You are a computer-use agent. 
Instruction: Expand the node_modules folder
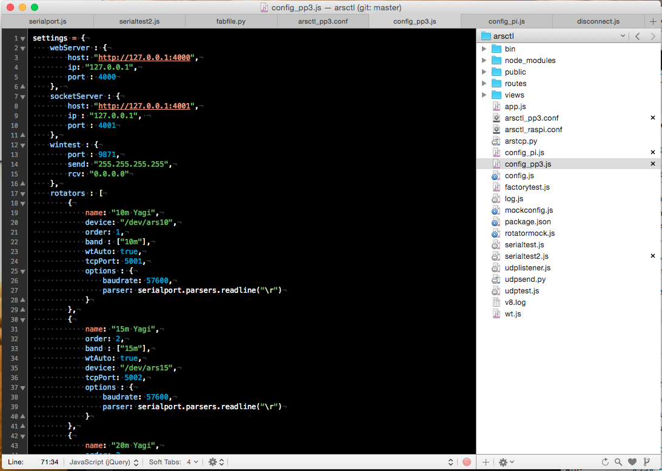484,61
